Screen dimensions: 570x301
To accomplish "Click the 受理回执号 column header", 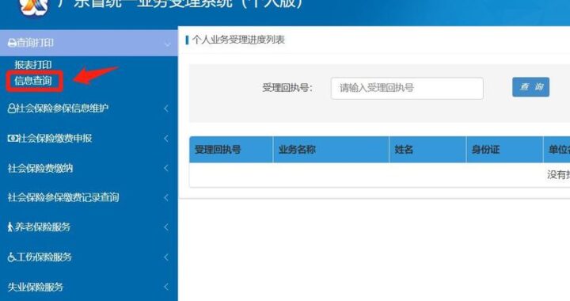I will [231, 150].
